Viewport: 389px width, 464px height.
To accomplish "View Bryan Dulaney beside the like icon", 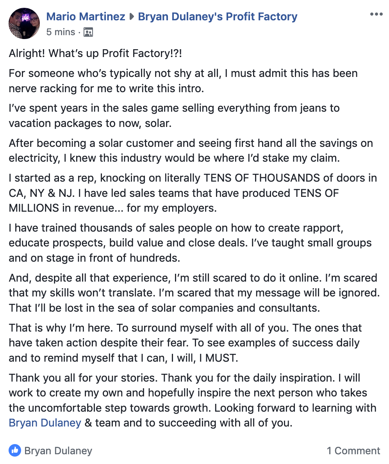I will (58, 451).
